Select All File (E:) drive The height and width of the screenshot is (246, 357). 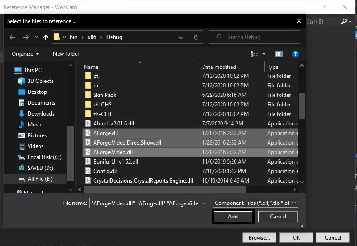(35, 179)
